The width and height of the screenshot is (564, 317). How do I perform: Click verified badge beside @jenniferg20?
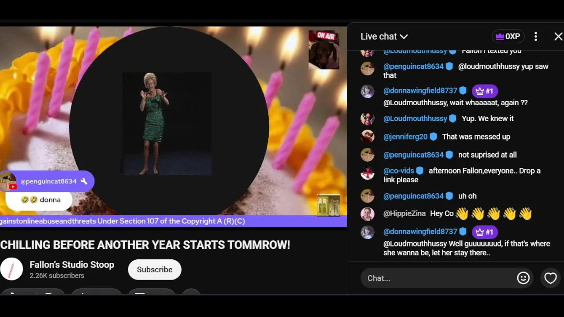click(x=433, y=137)
